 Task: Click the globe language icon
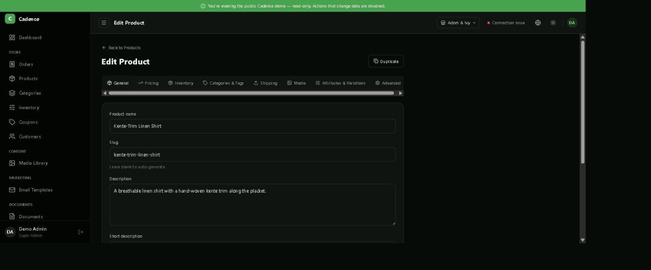538,23
